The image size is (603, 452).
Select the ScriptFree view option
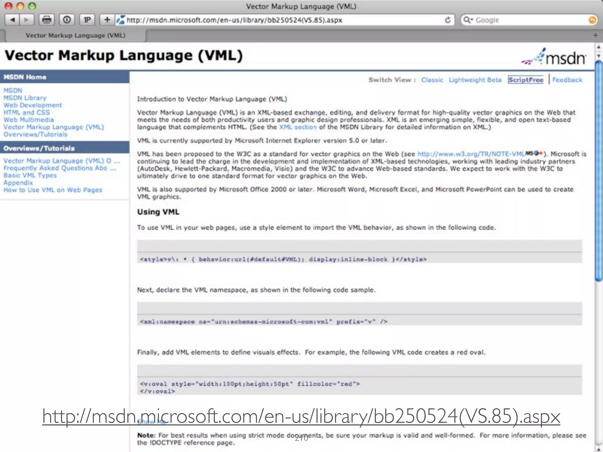click(x=526, y=80)
